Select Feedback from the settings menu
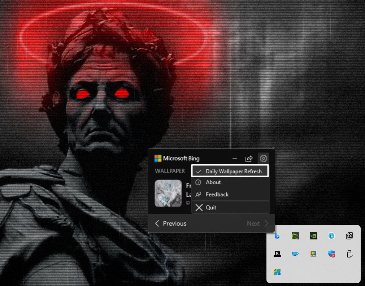The height and width of the screenshot is (286, 365). pos(217,194)
